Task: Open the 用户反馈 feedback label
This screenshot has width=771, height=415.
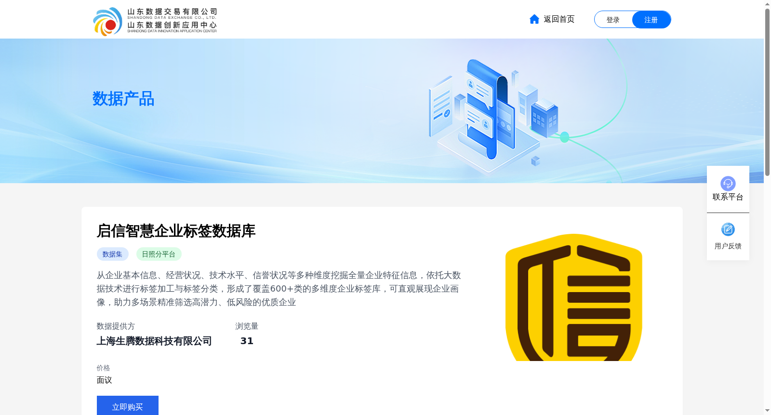Action: coord(728,246)
